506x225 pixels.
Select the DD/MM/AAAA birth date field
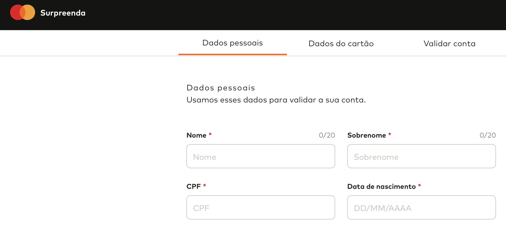[422, 207]
